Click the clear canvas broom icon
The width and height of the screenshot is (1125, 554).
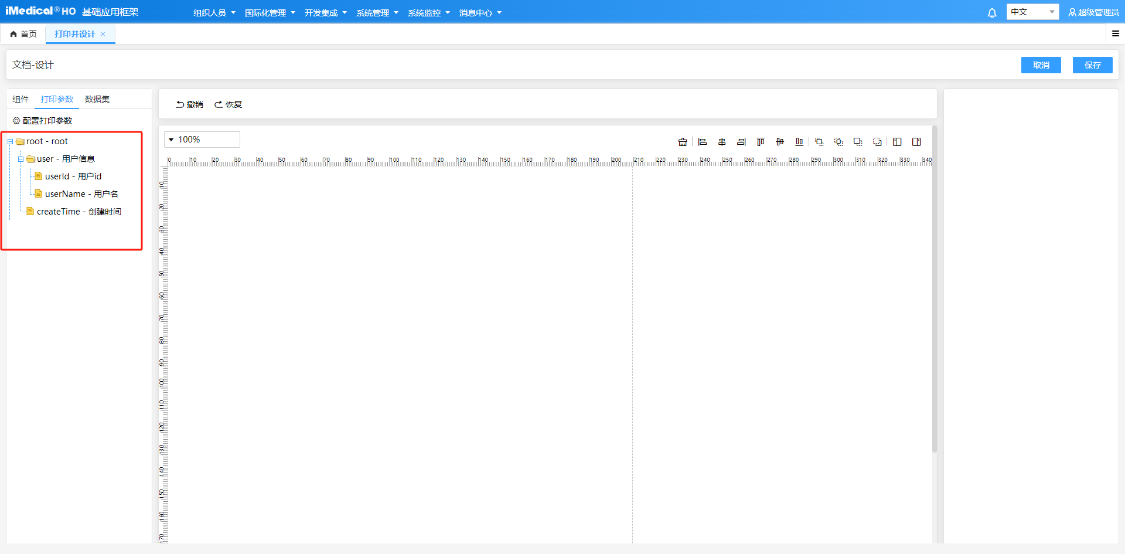[683, 142]
